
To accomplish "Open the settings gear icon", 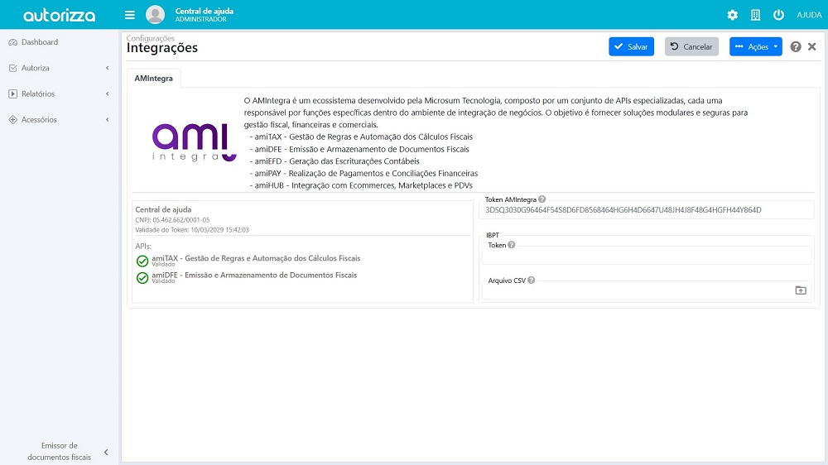I will click(732, 15).
